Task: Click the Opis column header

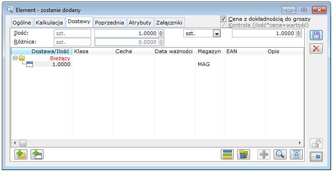Action: coord(285,51)
